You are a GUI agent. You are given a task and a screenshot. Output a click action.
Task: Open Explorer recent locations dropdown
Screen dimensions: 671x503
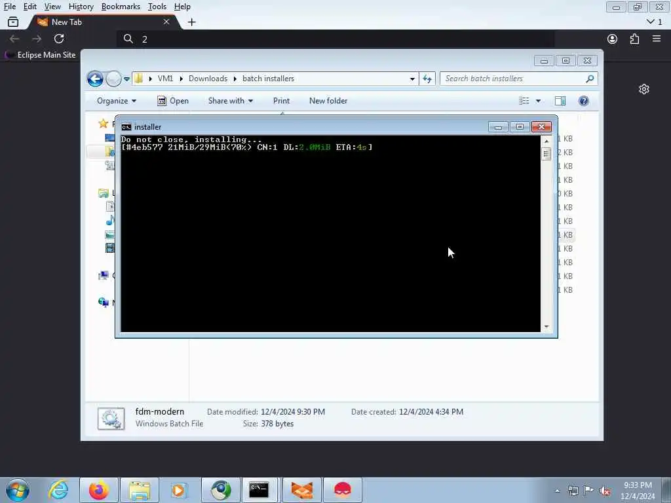click(x=126, y=79)
